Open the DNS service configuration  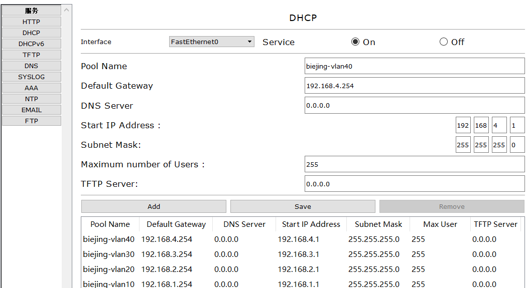31,66
